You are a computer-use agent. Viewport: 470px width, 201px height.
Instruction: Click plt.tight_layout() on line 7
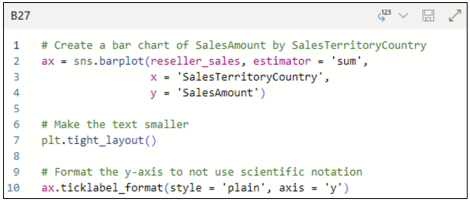click(99, 140)
